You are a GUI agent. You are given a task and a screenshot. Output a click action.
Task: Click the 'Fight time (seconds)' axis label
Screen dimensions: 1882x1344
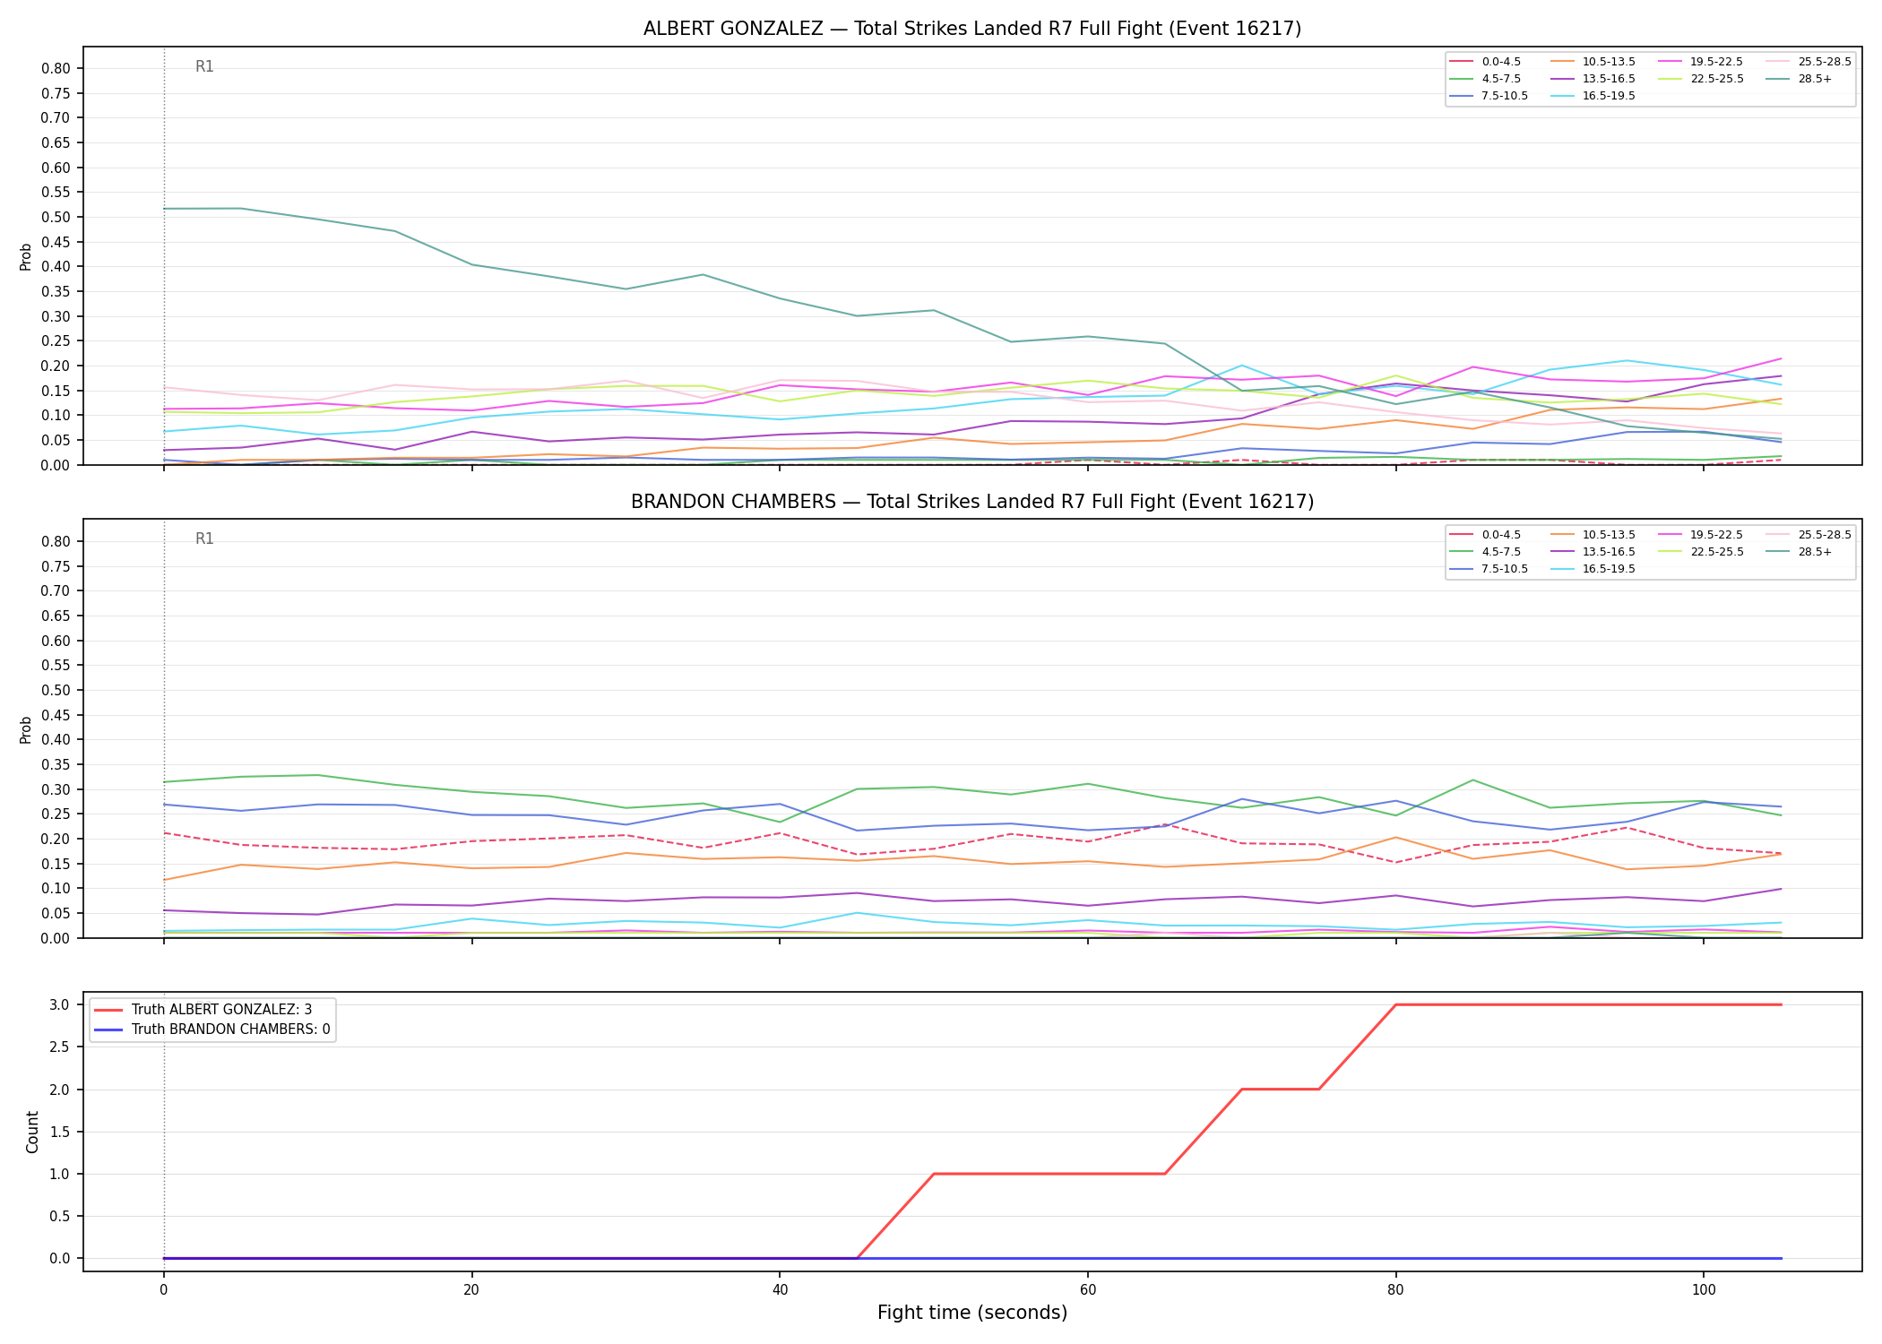pos(972,1314)
